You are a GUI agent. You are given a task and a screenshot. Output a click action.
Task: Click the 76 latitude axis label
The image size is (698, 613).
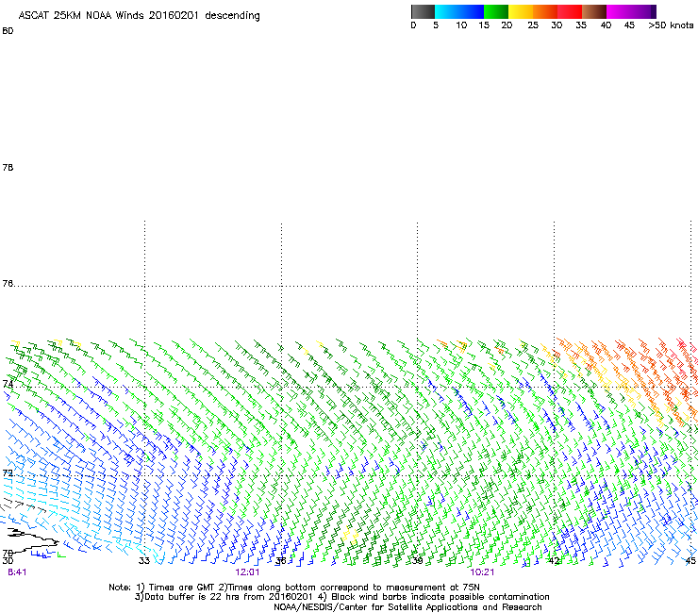point(8,284)
